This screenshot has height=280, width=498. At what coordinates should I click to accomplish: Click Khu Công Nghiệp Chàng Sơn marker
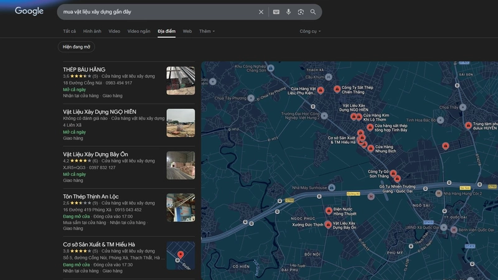[x=271, y=68]
